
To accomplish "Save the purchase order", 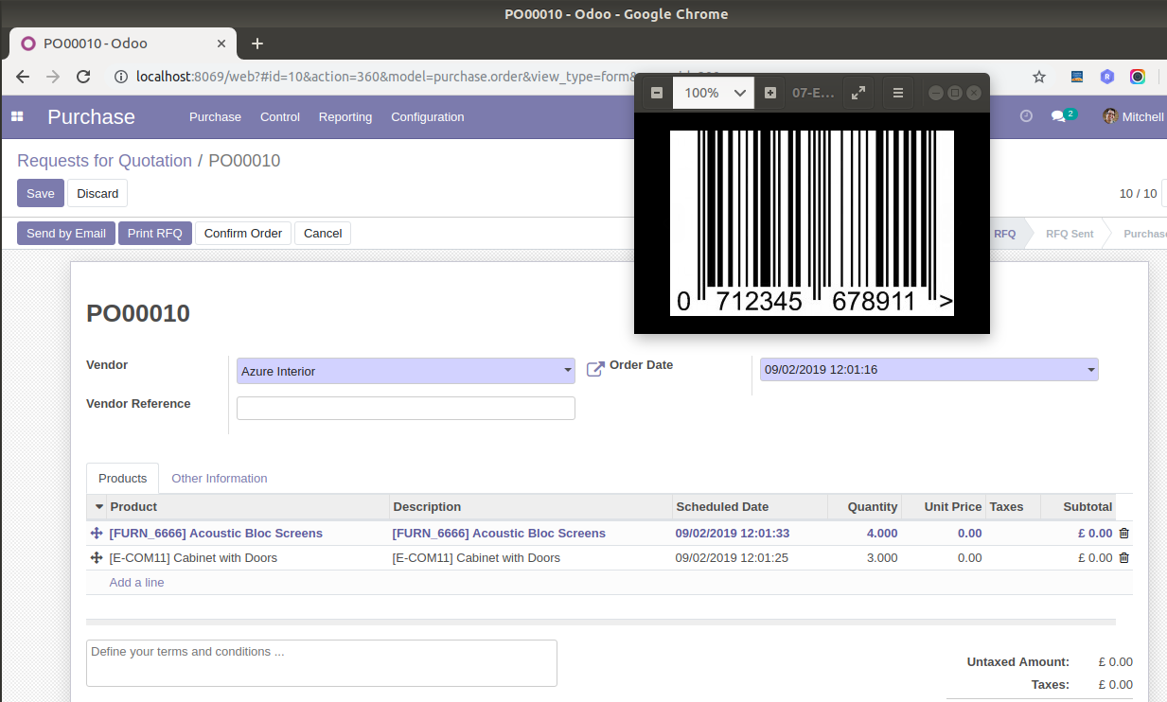I will pyautogui.click(x=41, y=193).
